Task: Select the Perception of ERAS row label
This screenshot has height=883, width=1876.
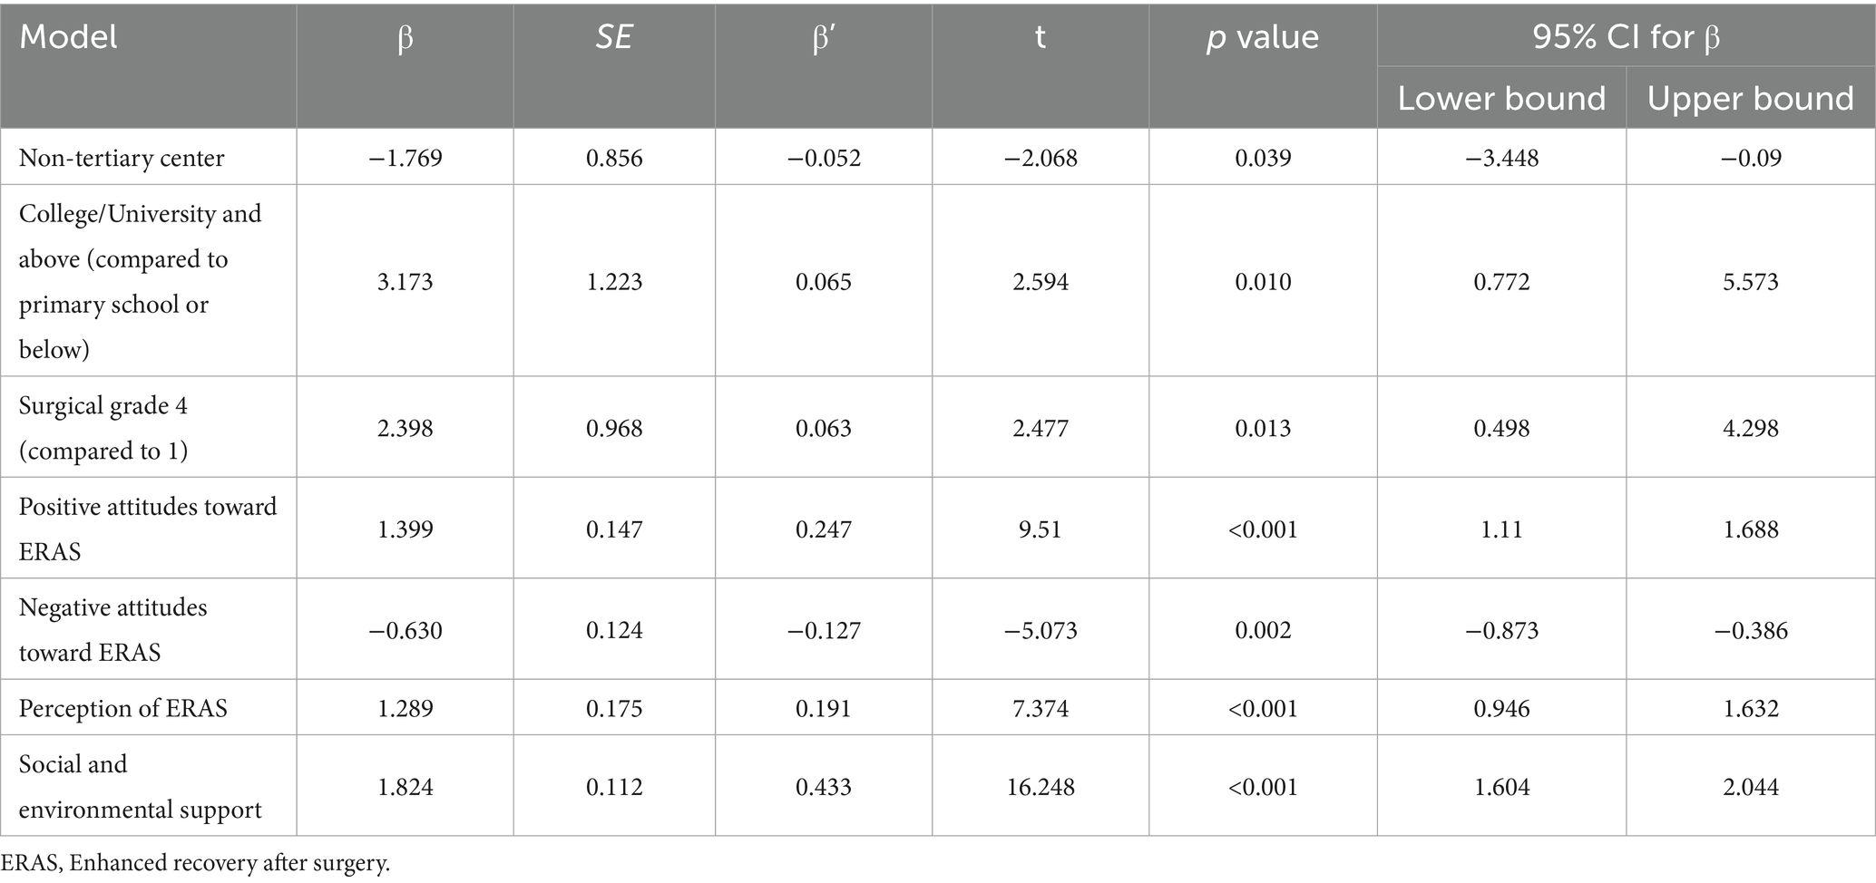Action: click(x=123, y=708)
